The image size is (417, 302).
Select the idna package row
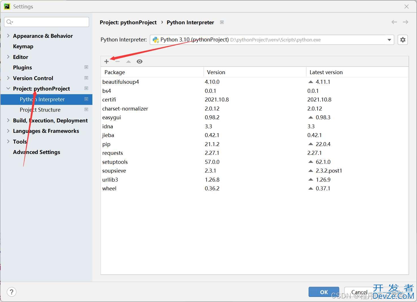point(255,126)
